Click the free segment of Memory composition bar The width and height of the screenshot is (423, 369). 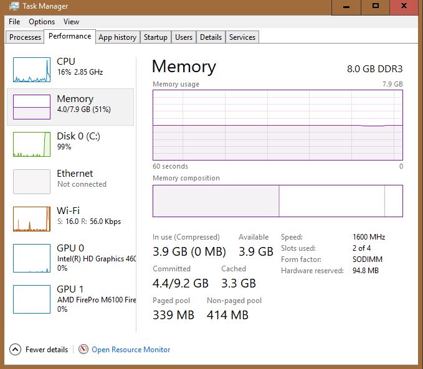(394, 201)
